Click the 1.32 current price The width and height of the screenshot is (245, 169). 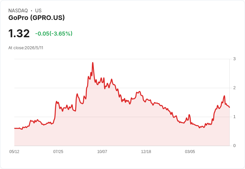click(19, 33)
